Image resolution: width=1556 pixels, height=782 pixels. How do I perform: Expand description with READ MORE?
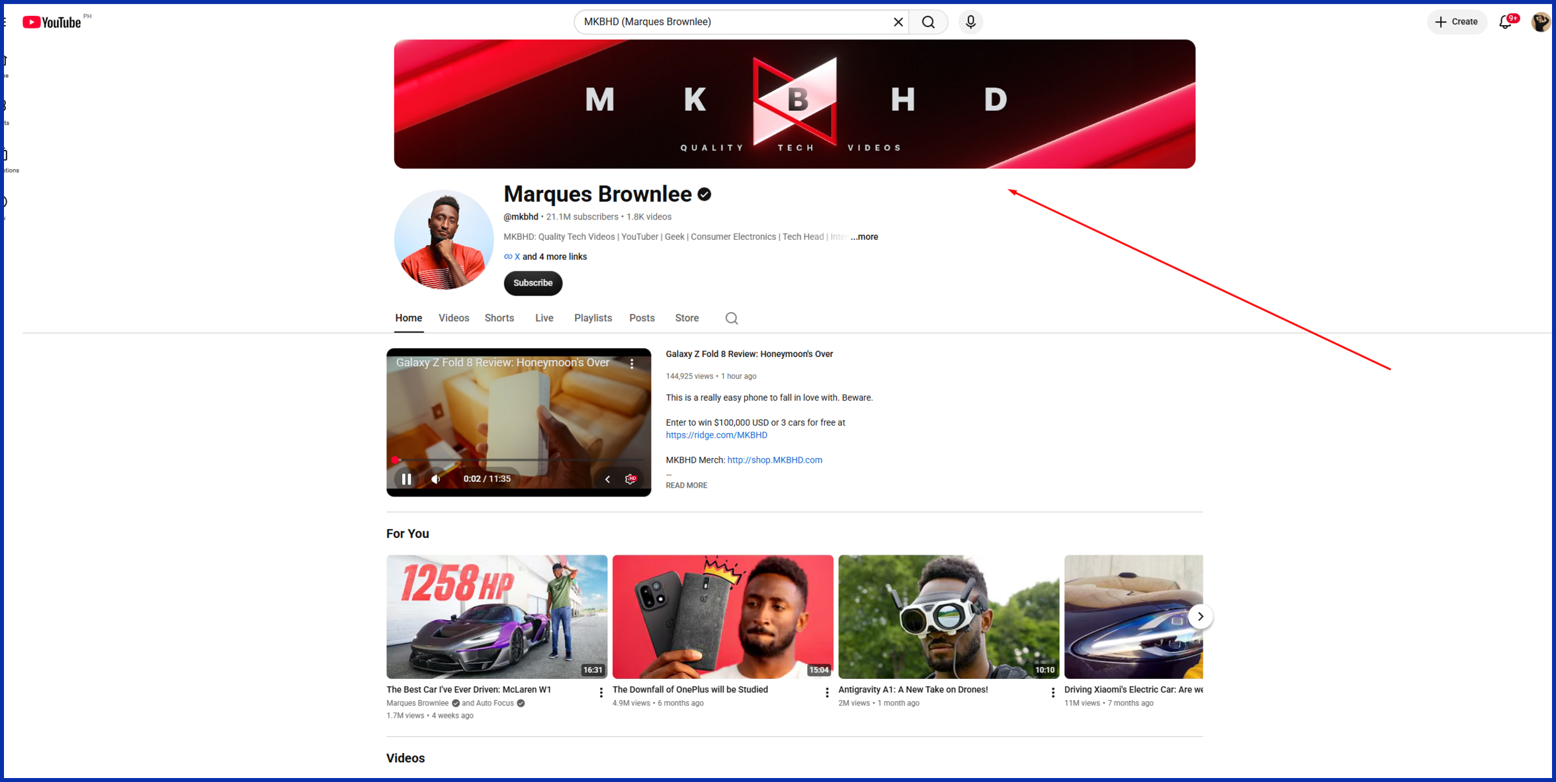686,485
